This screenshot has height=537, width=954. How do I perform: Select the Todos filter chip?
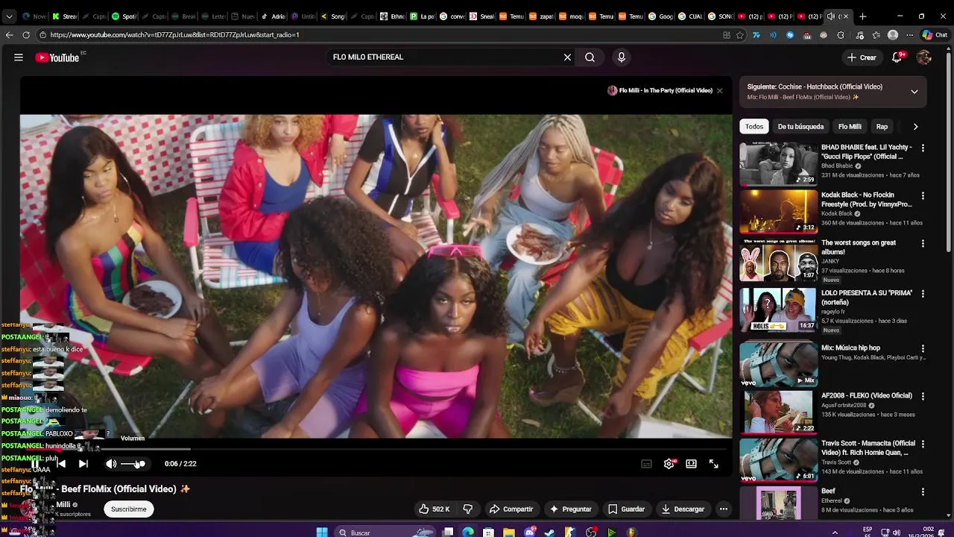click(754, 127)
